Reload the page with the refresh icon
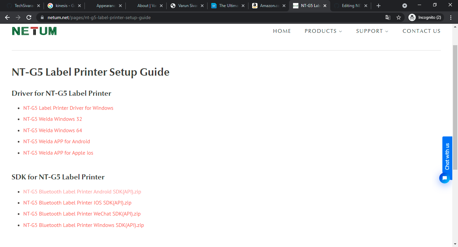Image resolution: width=458 pixels, height=247 pixels. click(29, 17)
